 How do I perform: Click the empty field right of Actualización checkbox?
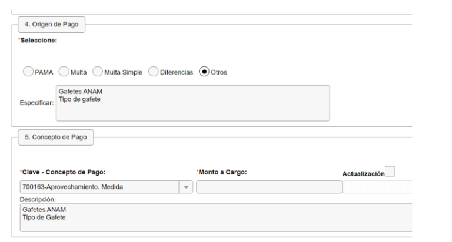pos(377,187)
